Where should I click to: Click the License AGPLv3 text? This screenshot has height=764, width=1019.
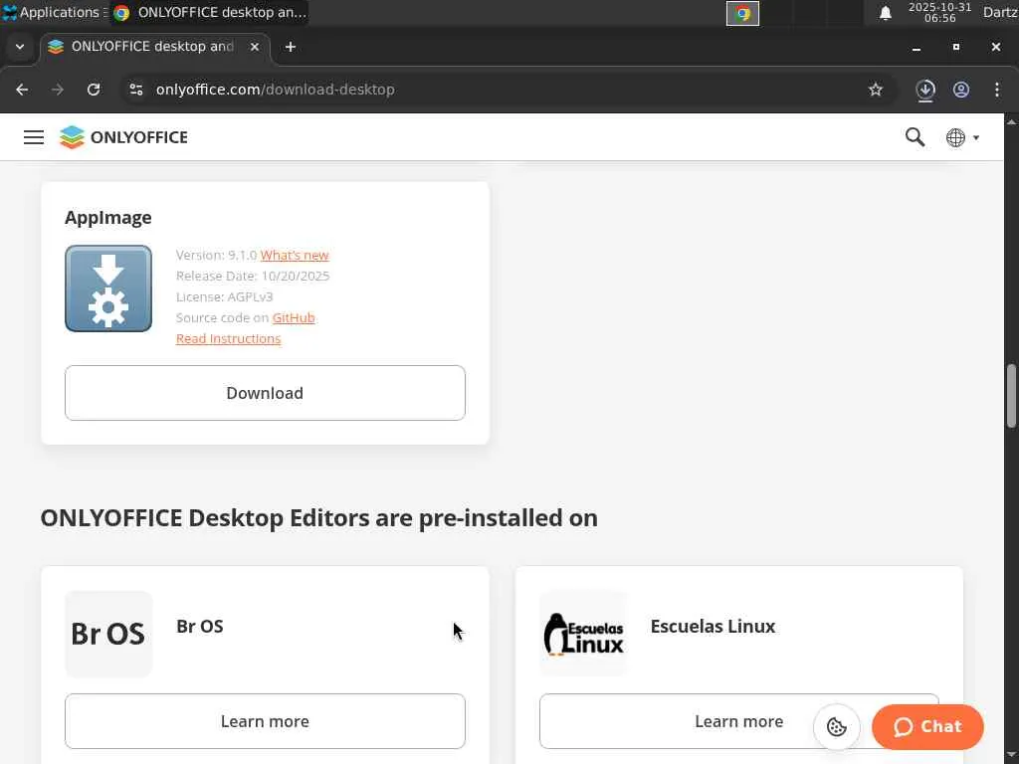(224, 296)
